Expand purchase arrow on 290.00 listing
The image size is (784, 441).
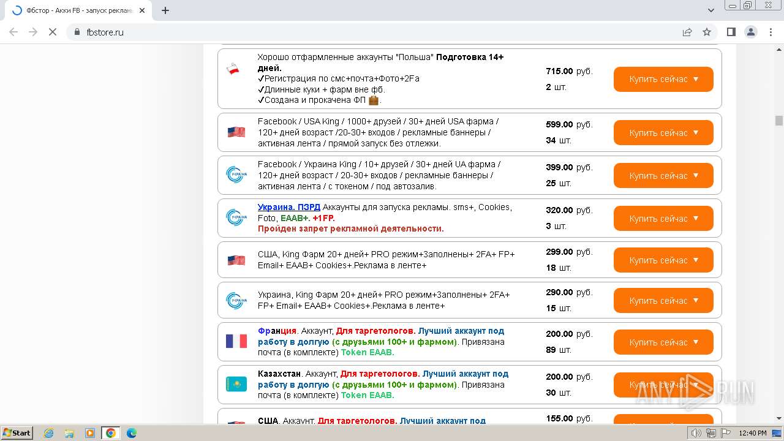click(x=695, y=301)
